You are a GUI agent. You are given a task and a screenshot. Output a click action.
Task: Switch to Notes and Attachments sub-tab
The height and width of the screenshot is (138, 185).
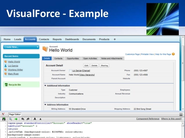[112, 58]
